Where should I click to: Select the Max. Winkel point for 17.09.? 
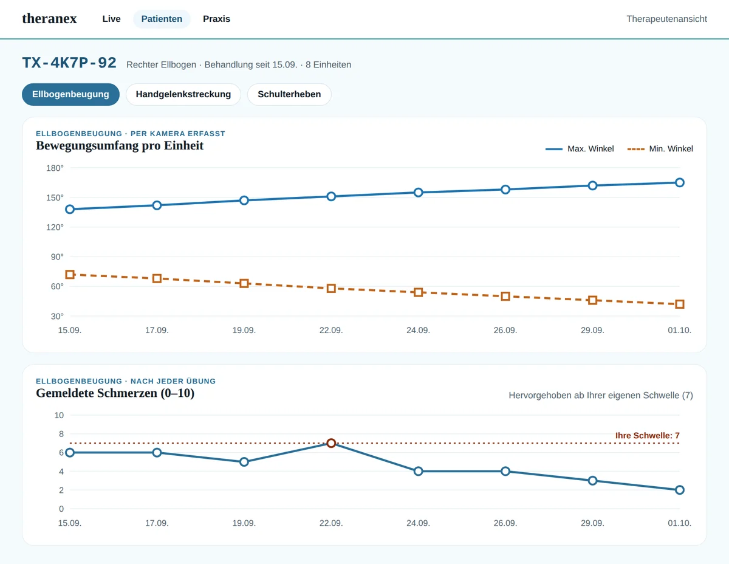157,205
